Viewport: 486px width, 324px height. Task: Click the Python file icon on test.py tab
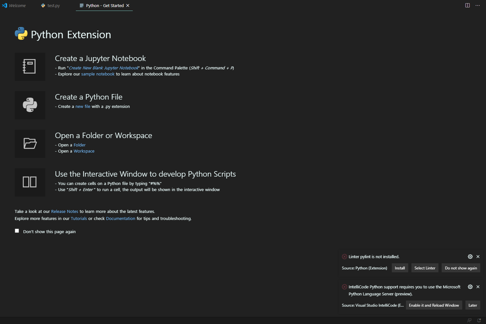pos(43,5)
